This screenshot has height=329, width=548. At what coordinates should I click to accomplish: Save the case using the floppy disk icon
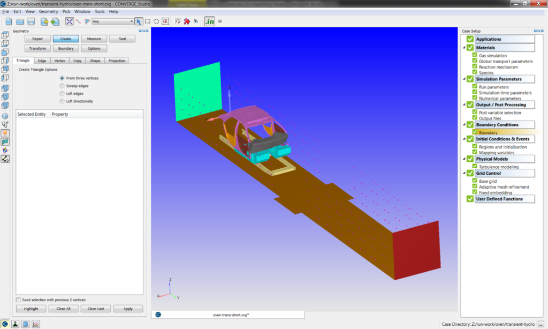pyautogui.click(x=31, y=21)
